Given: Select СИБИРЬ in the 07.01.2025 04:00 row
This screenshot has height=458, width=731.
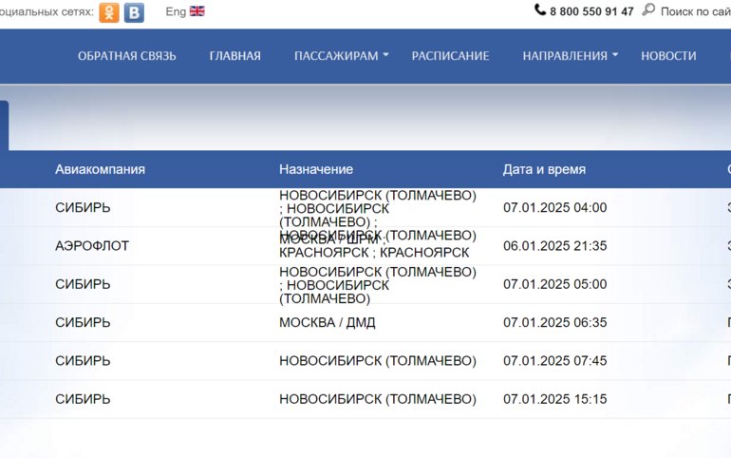Looking at the screenshot, I should tap(83, 207).
